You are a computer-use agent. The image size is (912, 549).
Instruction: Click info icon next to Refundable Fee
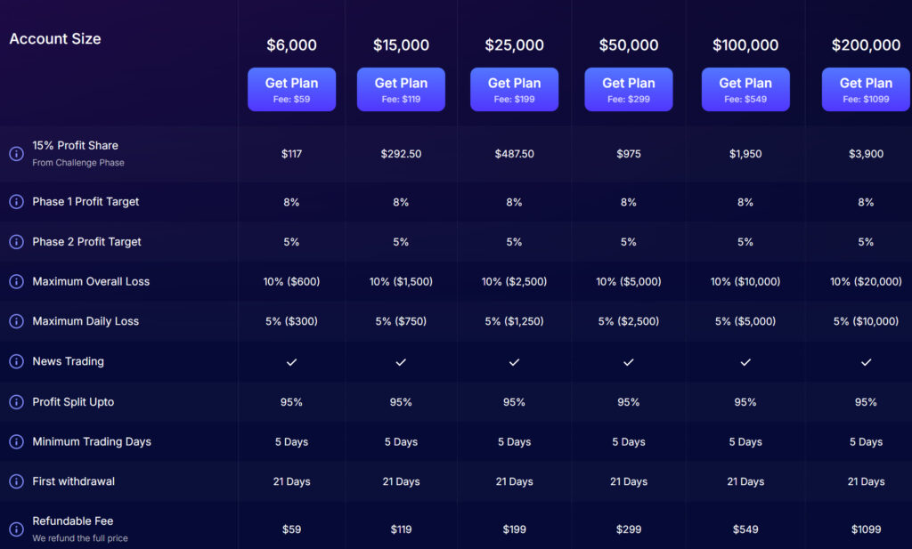coord(16,529)
